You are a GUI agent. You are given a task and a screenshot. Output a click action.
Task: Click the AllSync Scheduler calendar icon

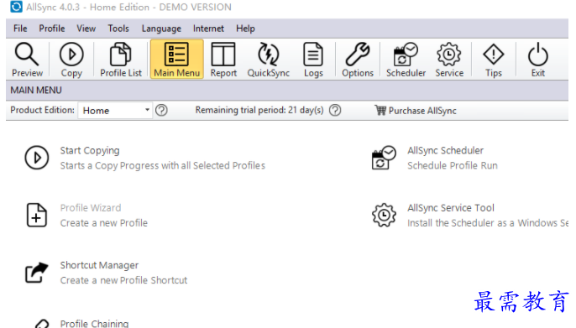click(x=384, y=158)
